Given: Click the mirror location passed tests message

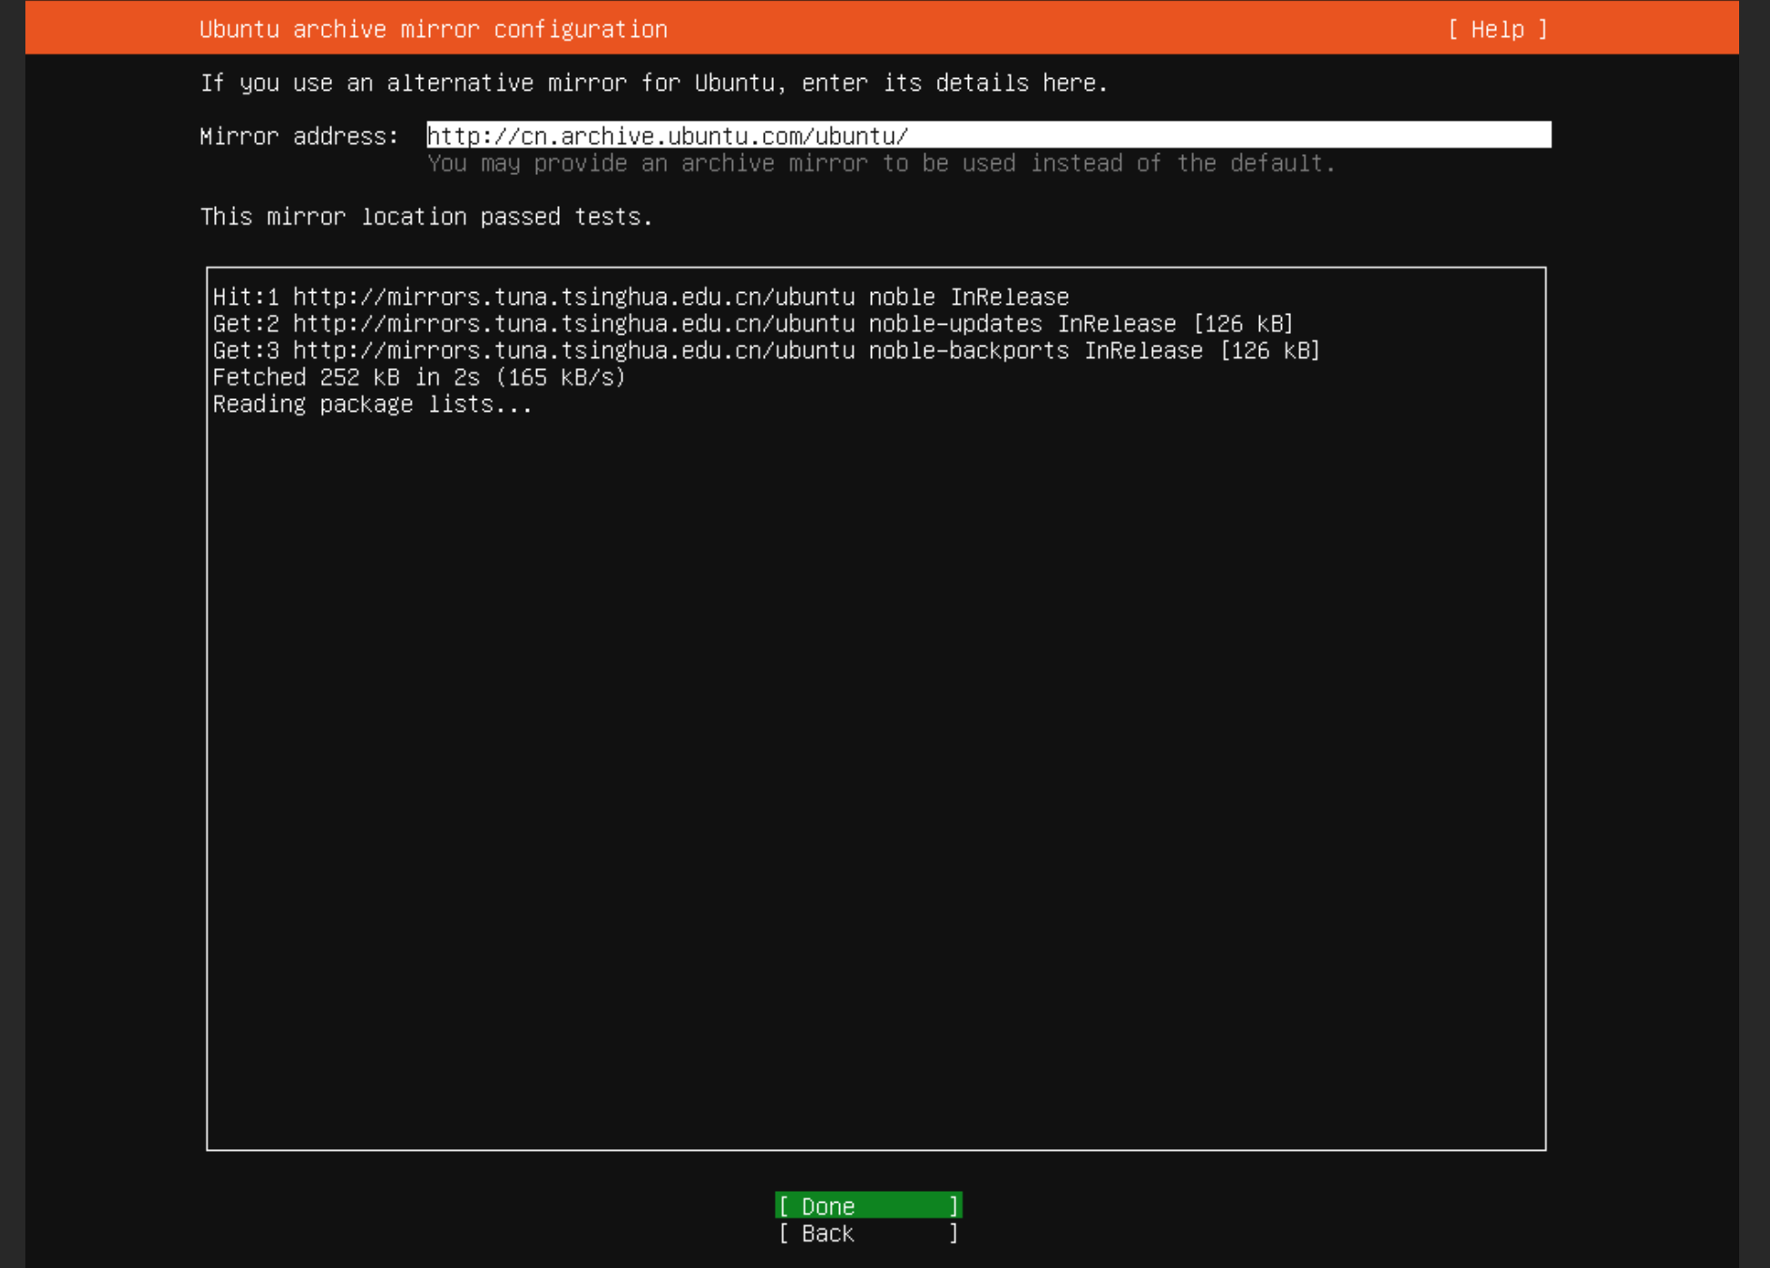Looking at the screenshot, I should tap(425, 217).
